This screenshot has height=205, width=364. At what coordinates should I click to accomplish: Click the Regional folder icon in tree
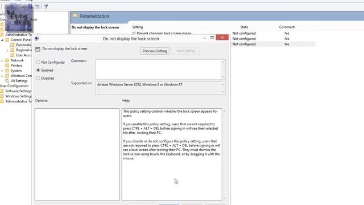coord(13,50)
